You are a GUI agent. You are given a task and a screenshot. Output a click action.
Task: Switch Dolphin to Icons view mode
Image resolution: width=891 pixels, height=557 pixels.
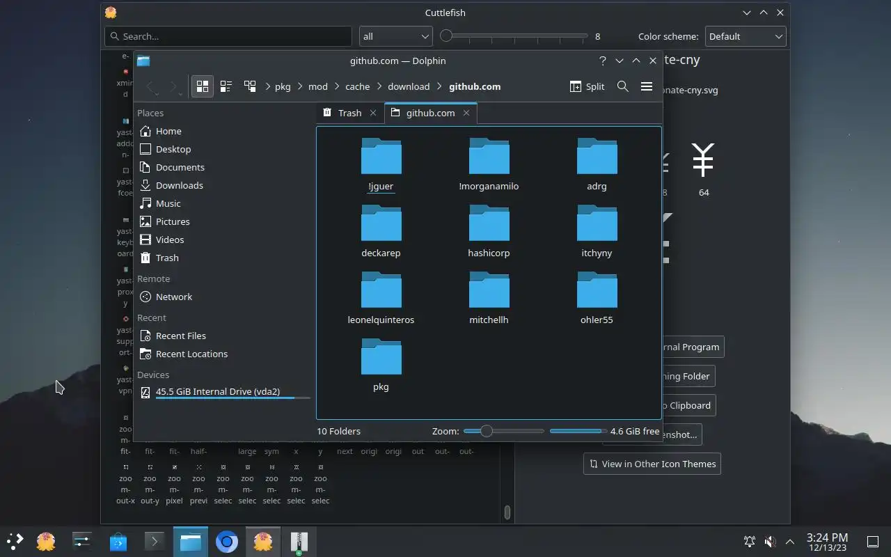tap(203, 86)
